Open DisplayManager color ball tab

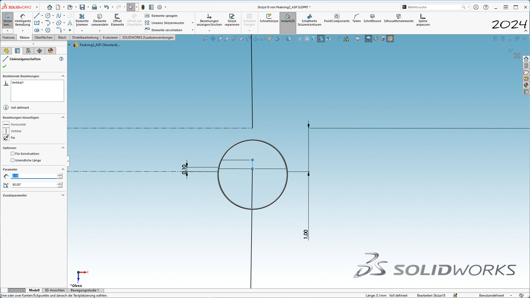click(51, 51)
